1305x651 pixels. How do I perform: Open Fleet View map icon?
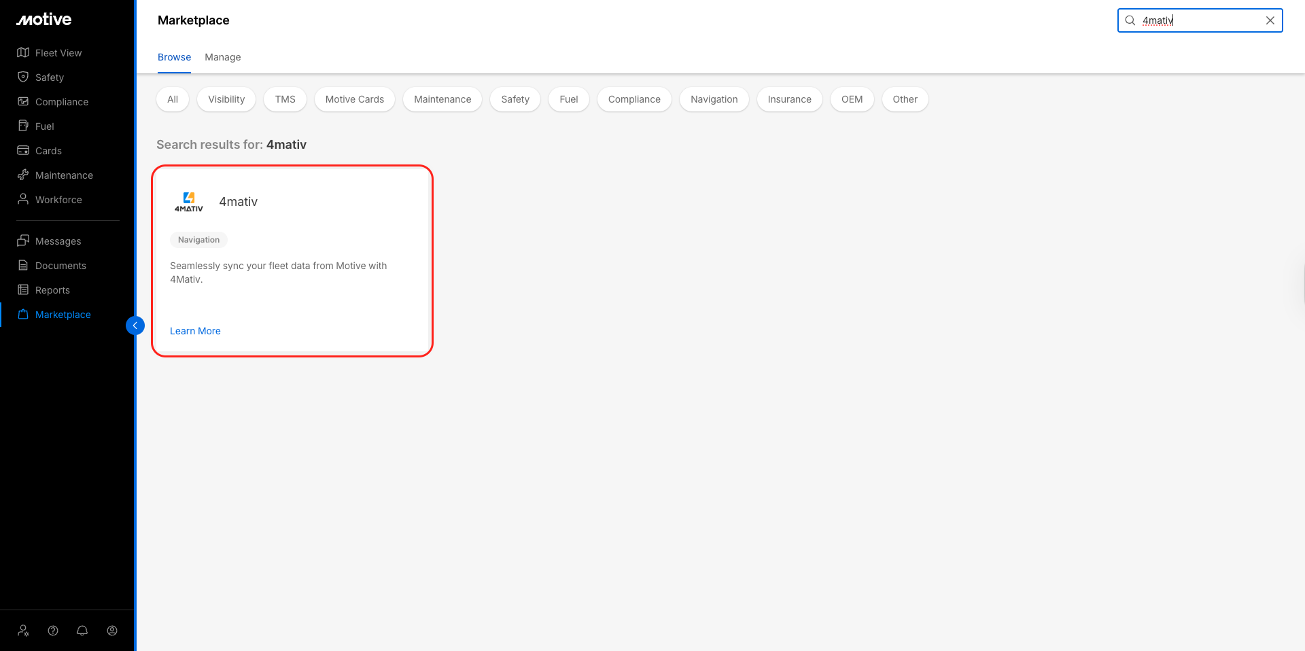pyautogui.click(x=23, y=52)
